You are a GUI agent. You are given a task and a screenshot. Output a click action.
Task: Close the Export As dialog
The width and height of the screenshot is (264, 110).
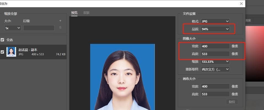click(241, 4)
